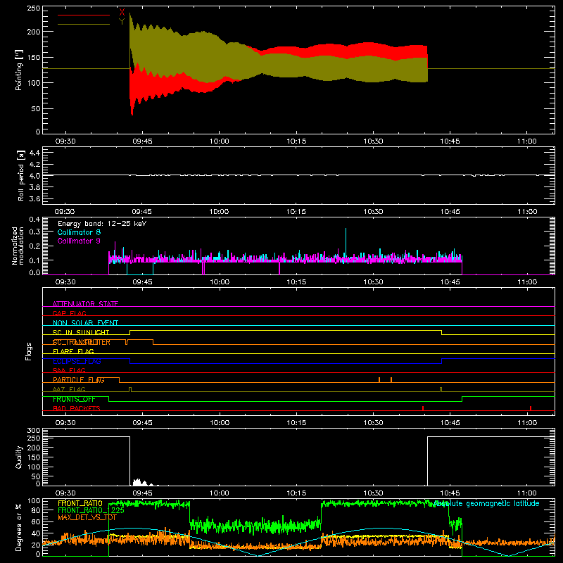This screenshot has width=563, height=563.
Task: Click the ATTENUATOR_STATE flag label
Action: coord(85,304)
